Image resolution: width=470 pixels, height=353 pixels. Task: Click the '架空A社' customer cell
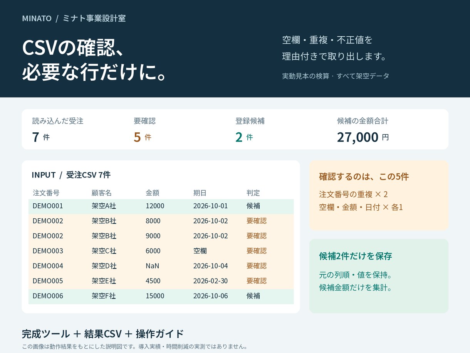pyautogui.click(x=104, y=206)
